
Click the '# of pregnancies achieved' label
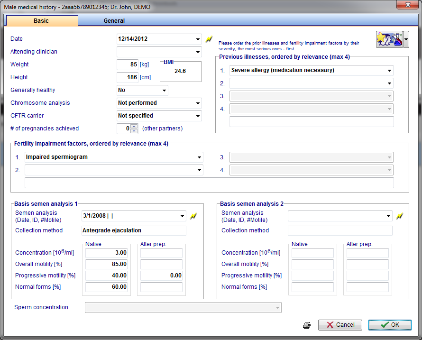(x=45, y=129)
